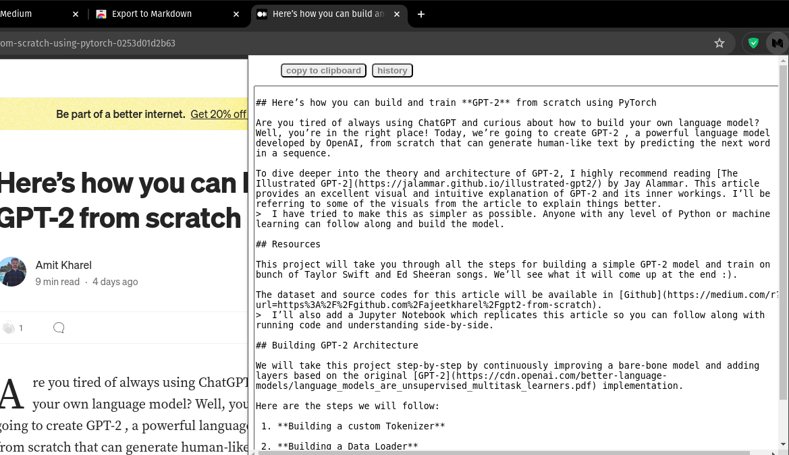Open the history button
Image resolution: width=789 pixels, height=455 pixels.
(392, 70)
